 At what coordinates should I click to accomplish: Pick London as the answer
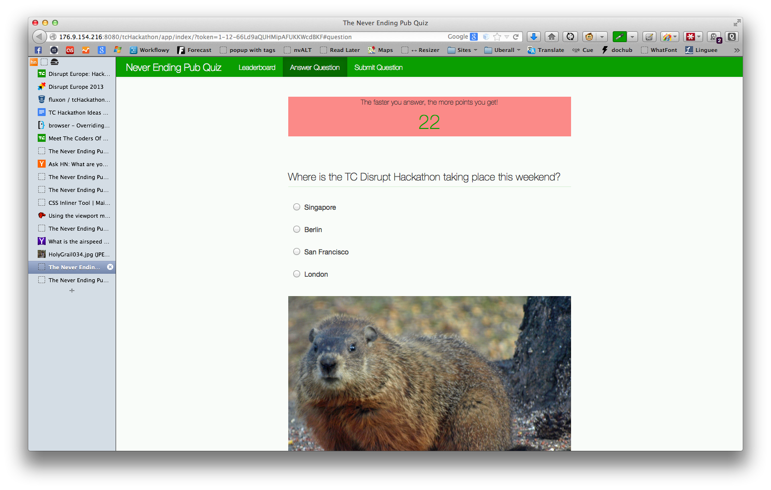(x=296, y=273)
